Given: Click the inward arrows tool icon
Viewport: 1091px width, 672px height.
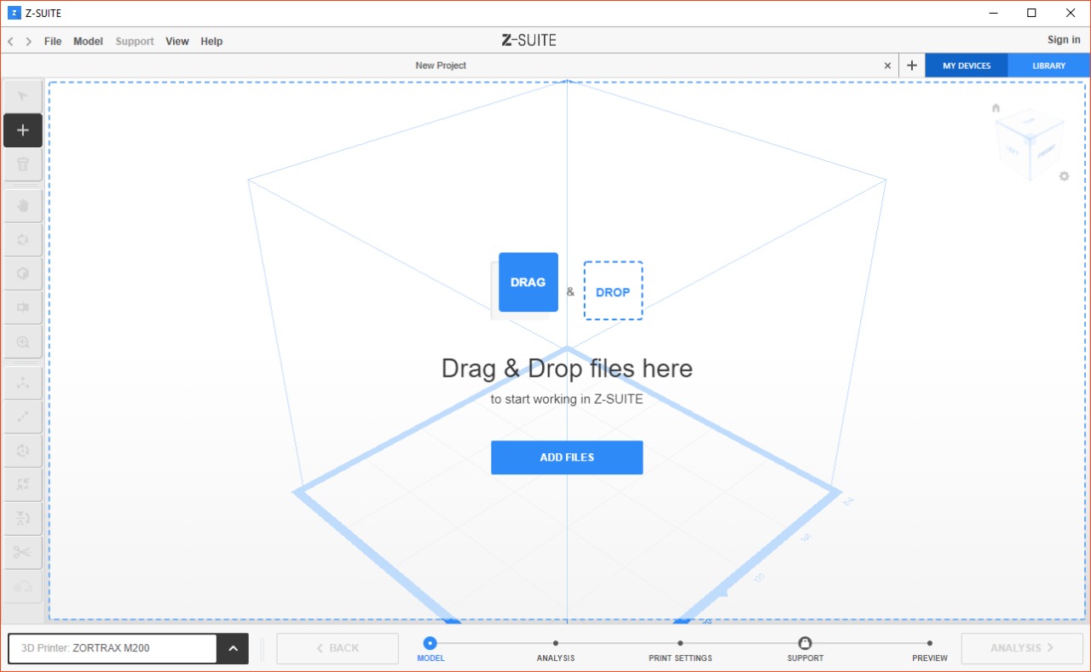Looking at the screenshot, I should coord(23,484).
